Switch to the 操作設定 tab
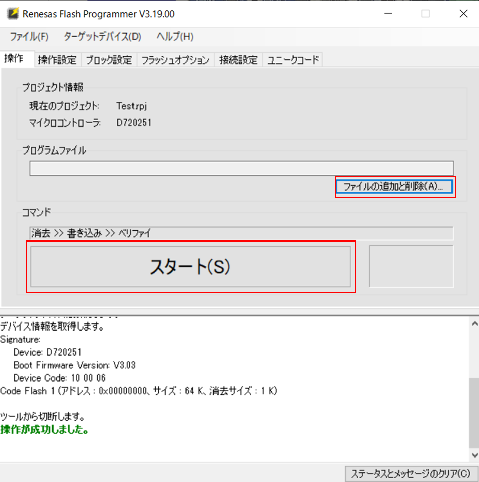Screen dimensions: 479x482 tap(57, 60)
